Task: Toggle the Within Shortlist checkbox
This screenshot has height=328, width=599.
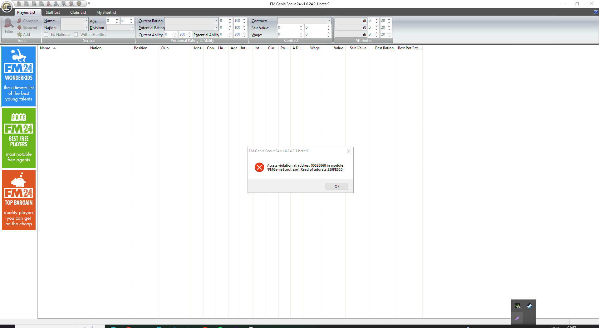Action: (x=76, y=35)
